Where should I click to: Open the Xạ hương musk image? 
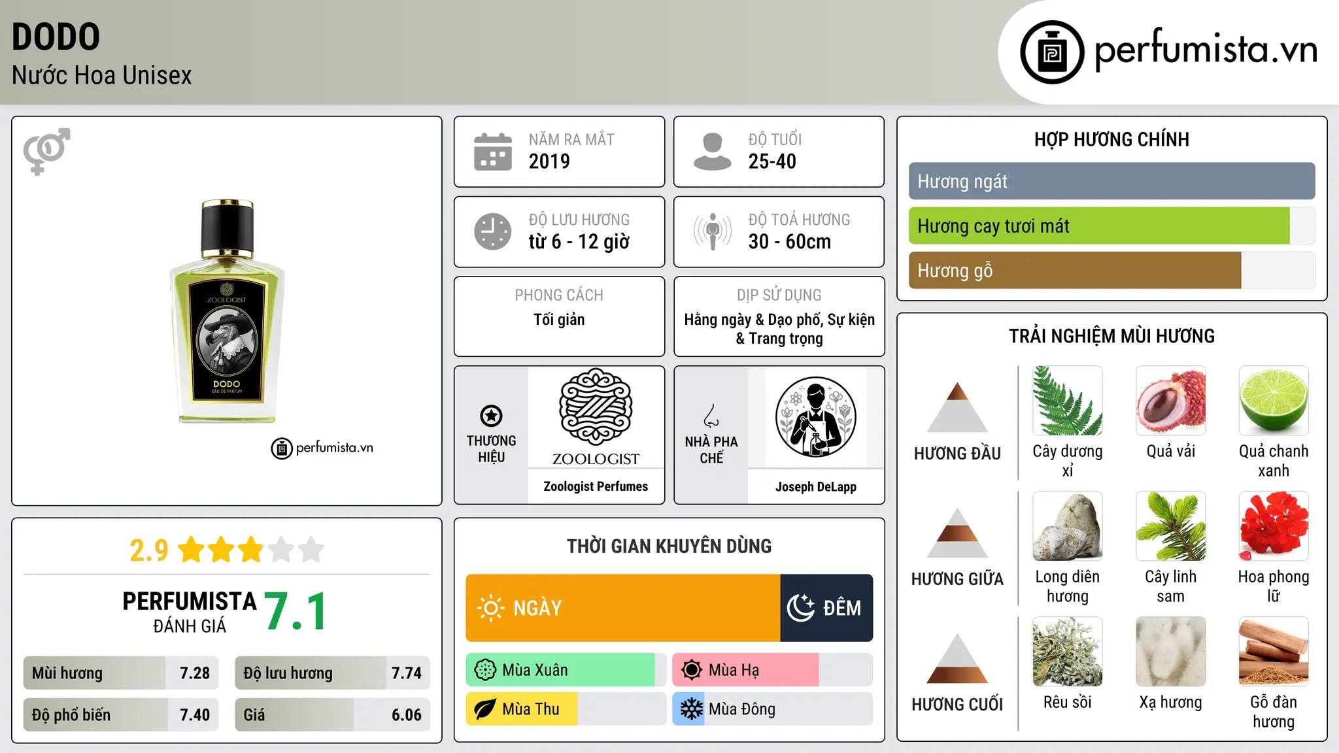point(1170,652)
